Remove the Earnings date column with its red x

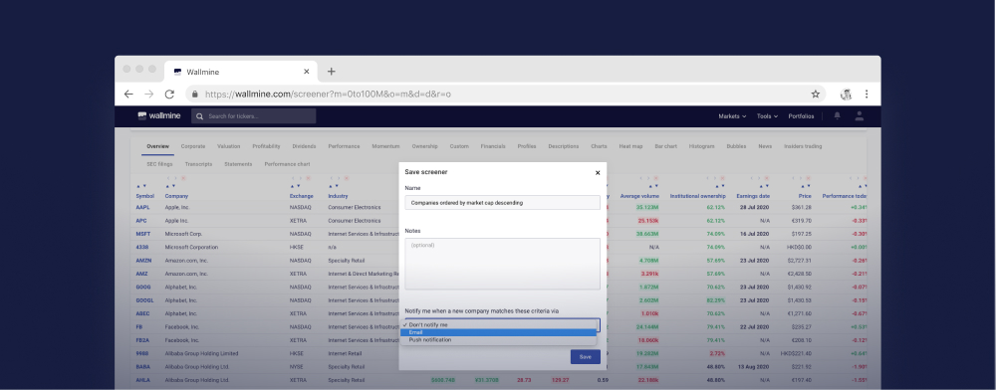point(767,179)
